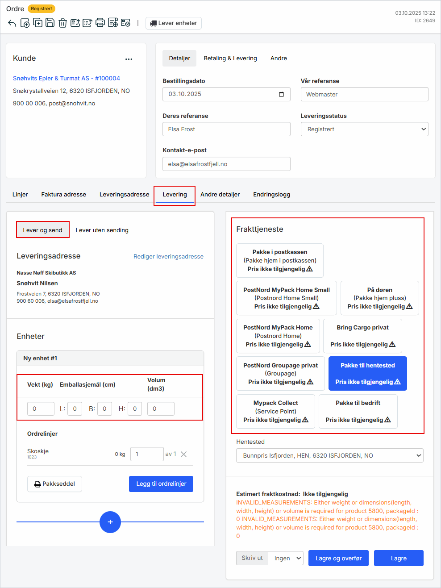Click the blue plus add-unit button
The image size is (441, 588).
[110, 522]
